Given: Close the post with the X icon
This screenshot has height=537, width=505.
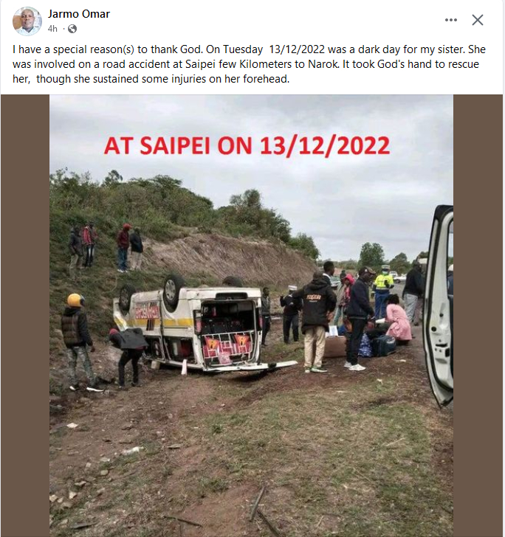Looking at the screenshot, I should (x=478, y=20).
